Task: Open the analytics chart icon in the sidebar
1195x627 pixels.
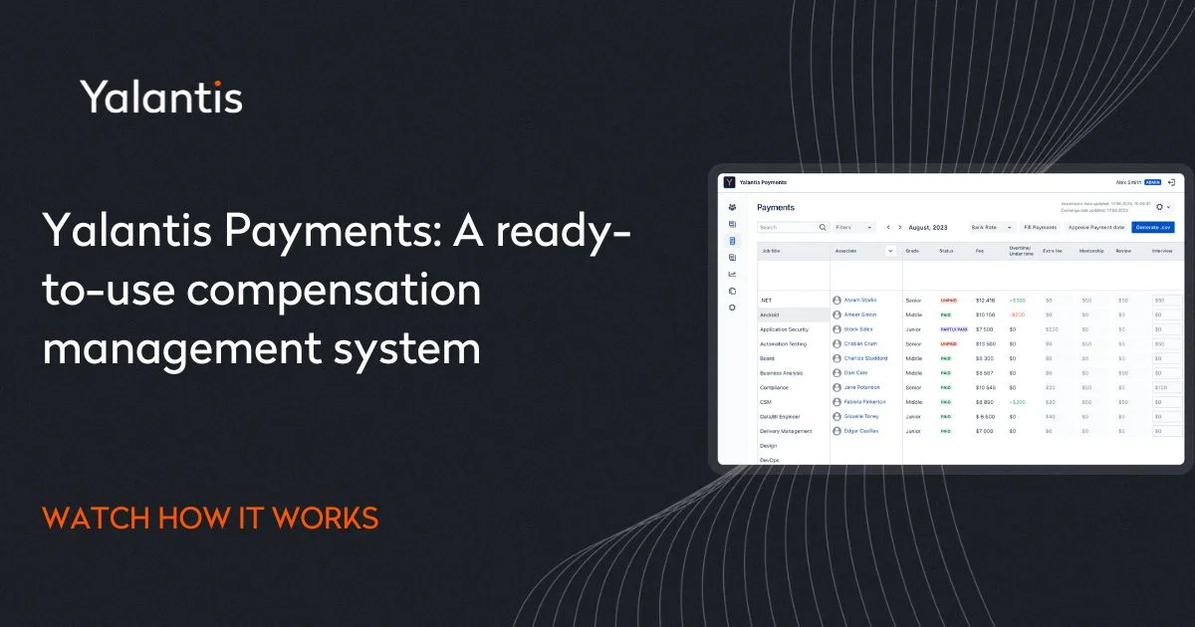Action: coord(731,275)
